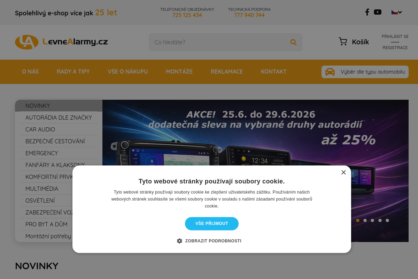Click the Vše přijmout cookie button
Viewport: 418px width, 279px height.
coord(212,224)
